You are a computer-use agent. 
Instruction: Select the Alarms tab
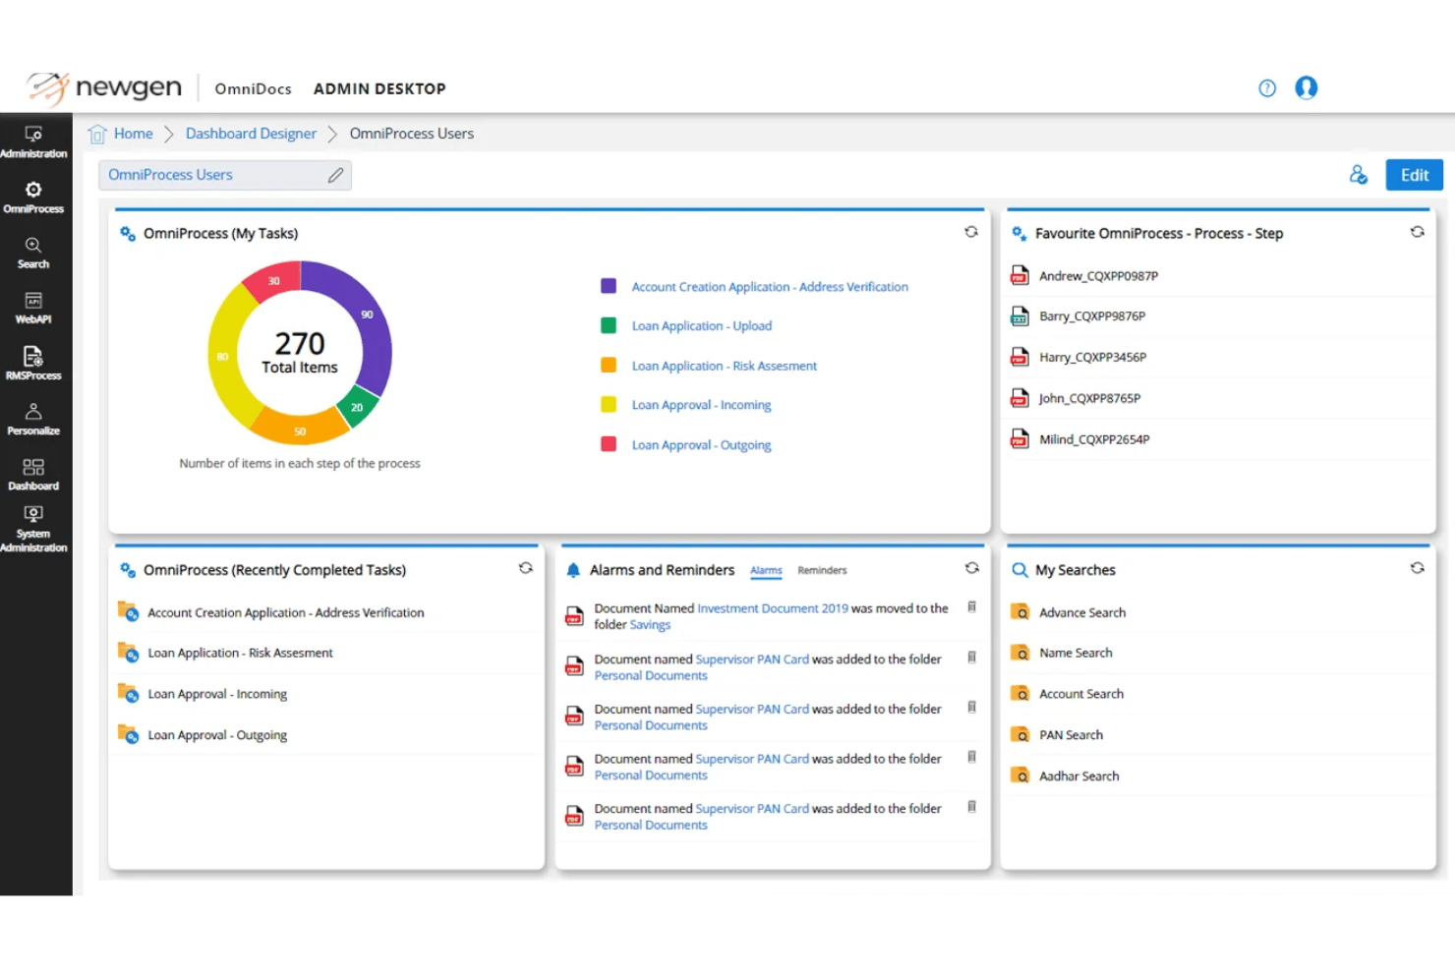coord(766,570)
